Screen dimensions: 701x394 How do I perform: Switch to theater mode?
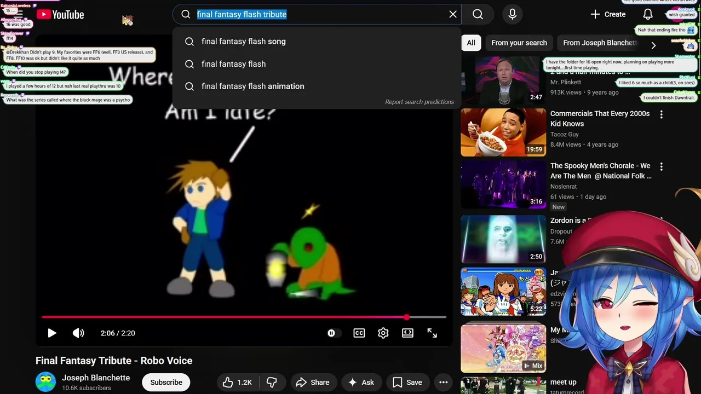407,333
